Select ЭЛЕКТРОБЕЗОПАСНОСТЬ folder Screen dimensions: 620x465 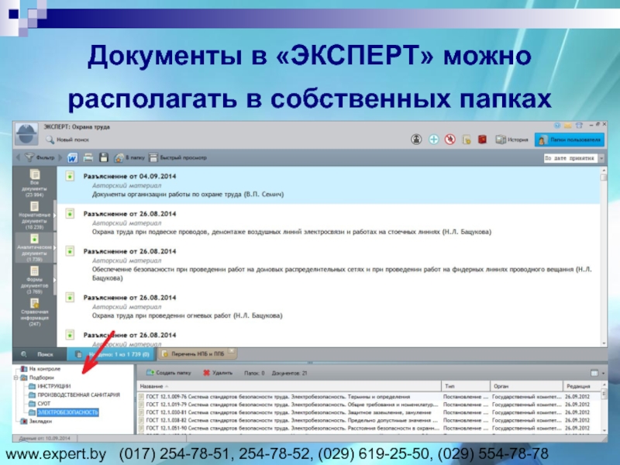click(x=64, y=412)
